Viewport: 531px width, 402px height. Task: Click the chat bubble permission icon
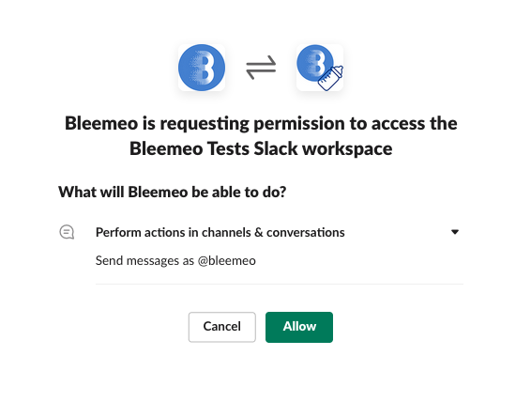point(67,233)
